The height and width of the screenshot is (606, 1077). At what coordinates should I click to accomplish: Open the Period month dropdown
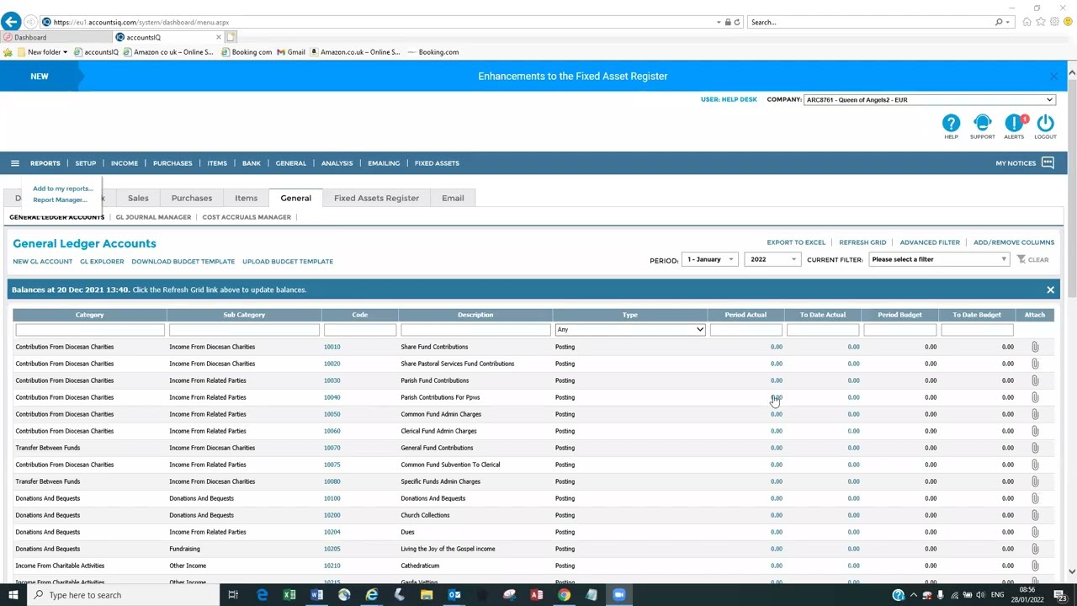click(x=709, y=259)
